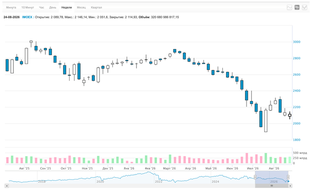Click the 2026 year in navigator
The image size is (312, 190).
click(274, 182)
